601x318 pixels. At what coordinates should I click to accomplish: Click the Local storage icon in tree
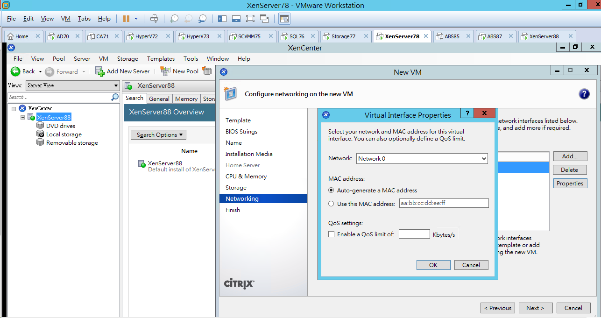[x=40, y=134]
